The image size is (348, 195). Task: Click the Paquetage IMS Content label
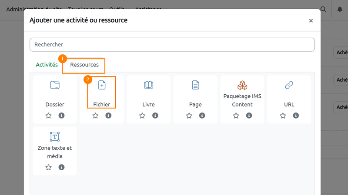pos(242,100)
